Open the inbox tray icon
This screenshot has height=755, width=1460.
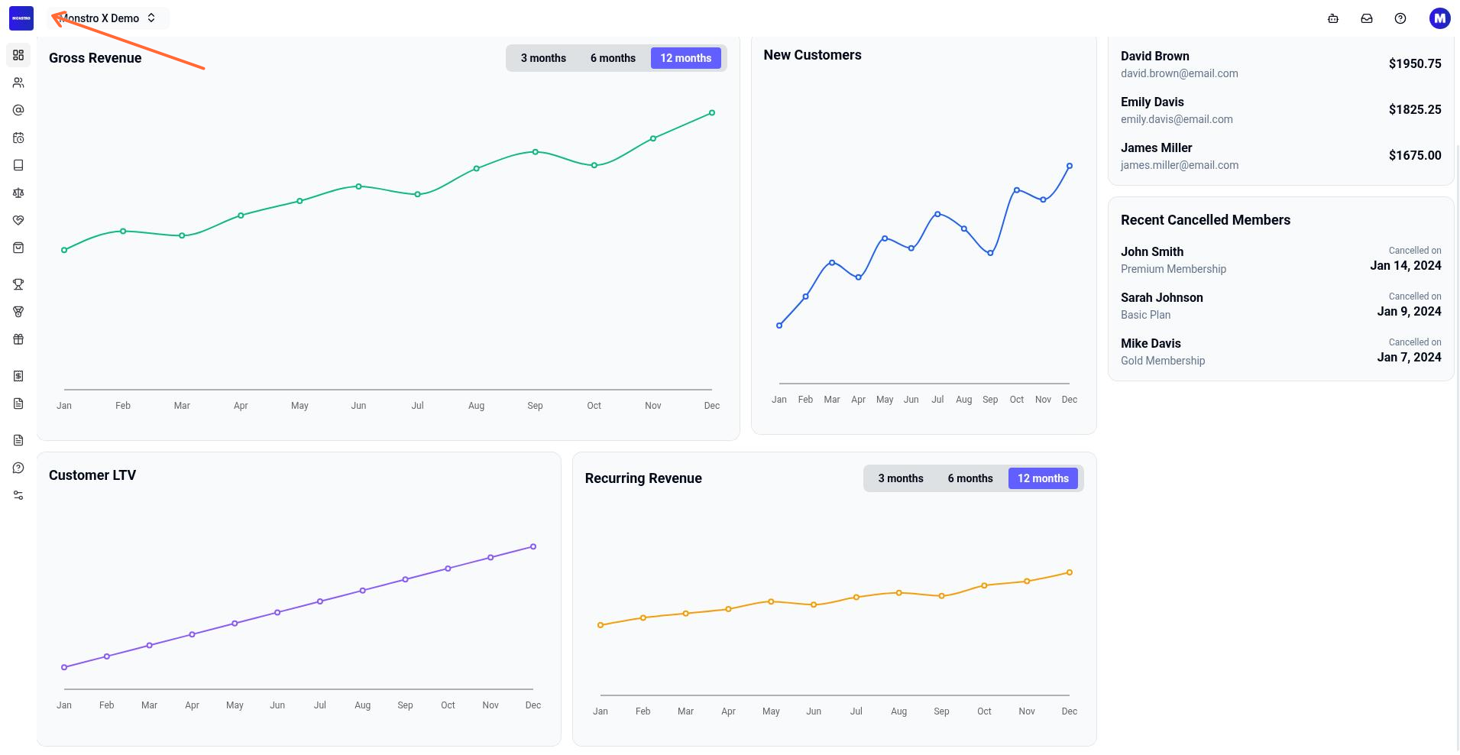pos(1367,18)
